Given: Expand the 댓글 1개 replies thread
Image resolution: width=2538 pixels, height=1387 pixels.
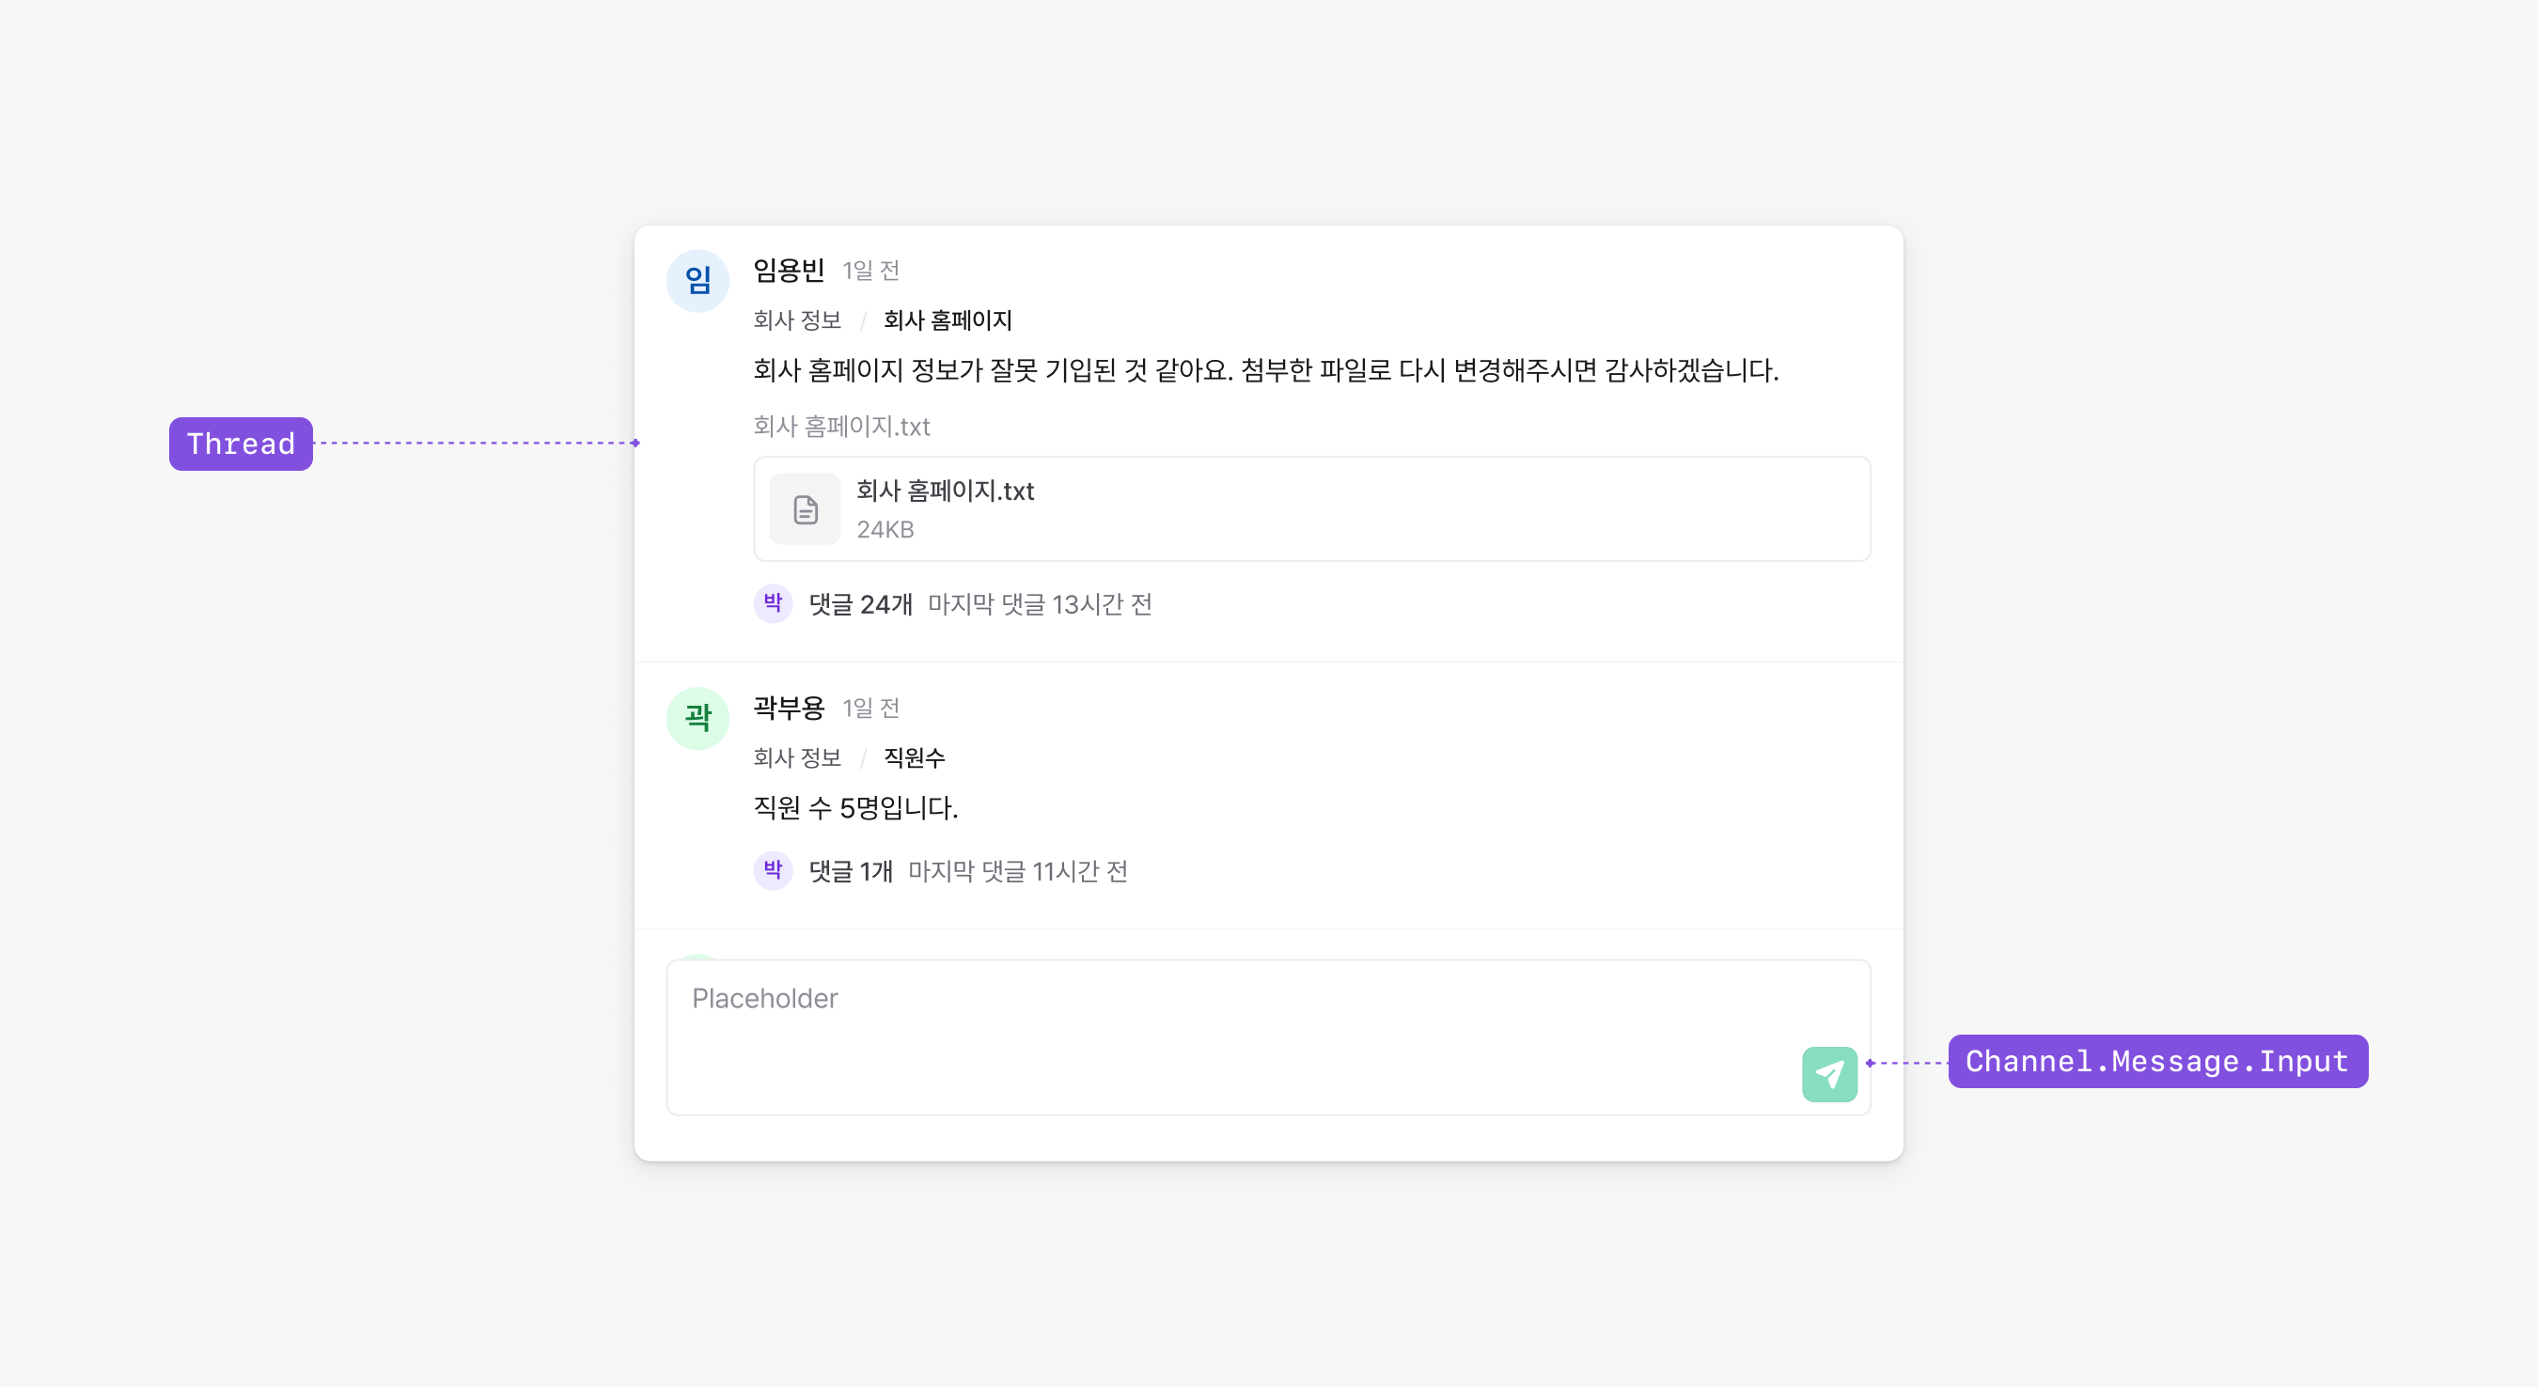Looking at the screenshot, I should (x=851, y=871).
